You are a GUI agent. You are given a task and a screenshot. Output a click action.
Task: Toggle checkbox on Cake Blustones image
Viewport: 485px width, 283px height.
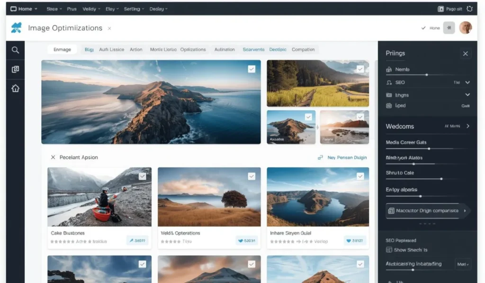click(142, 176)
